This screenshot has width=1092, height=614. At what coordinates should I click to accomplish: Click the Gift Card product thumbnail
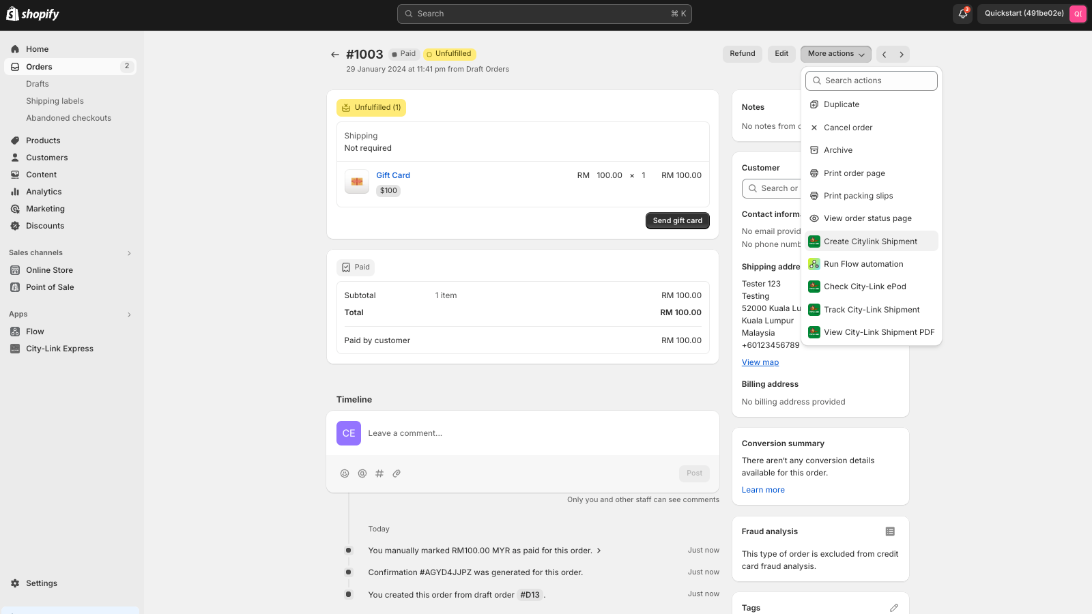(357, 181)
